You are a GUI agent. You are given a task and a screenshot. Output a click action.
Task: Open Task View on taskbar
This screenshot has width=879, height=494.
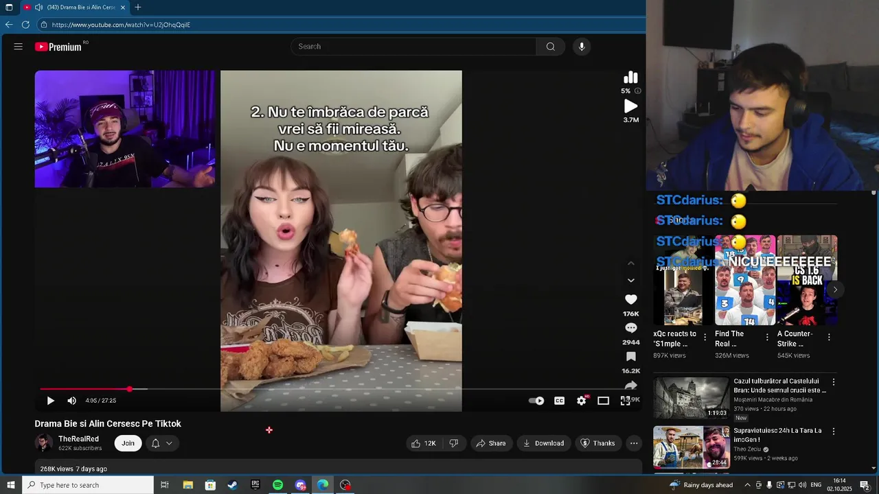165,485
